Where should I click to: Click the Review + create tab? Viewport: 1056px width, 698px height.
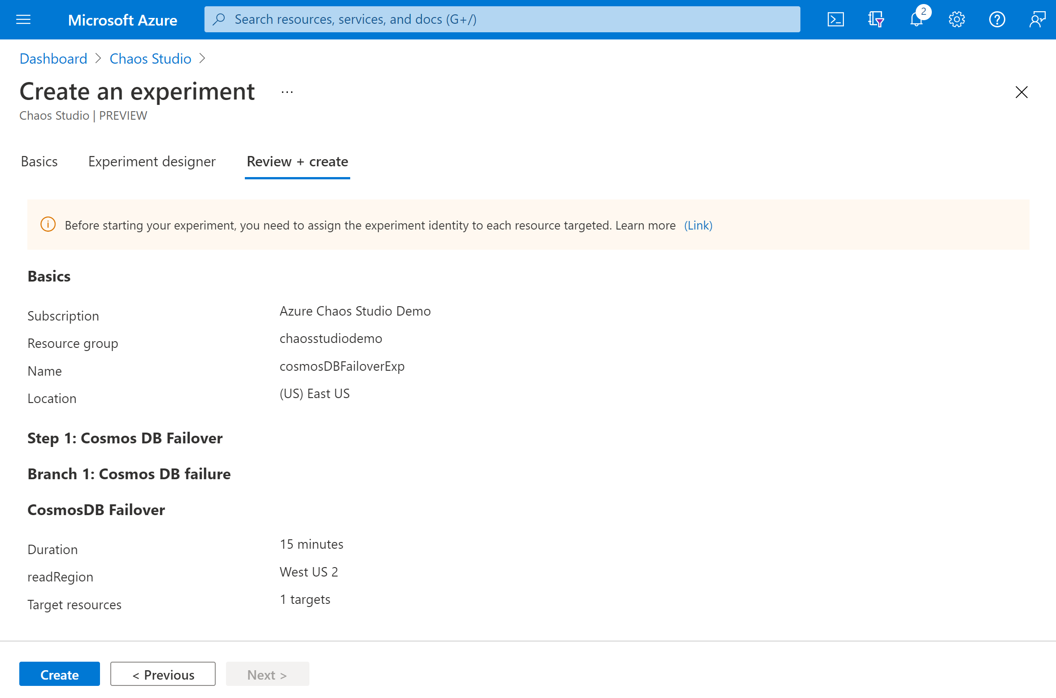(x=297, y=161)
